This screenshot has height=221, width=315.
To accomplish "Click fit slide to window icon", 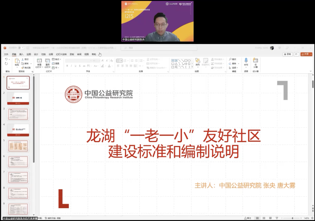I will pyautogui.click(x=312, y=218).
